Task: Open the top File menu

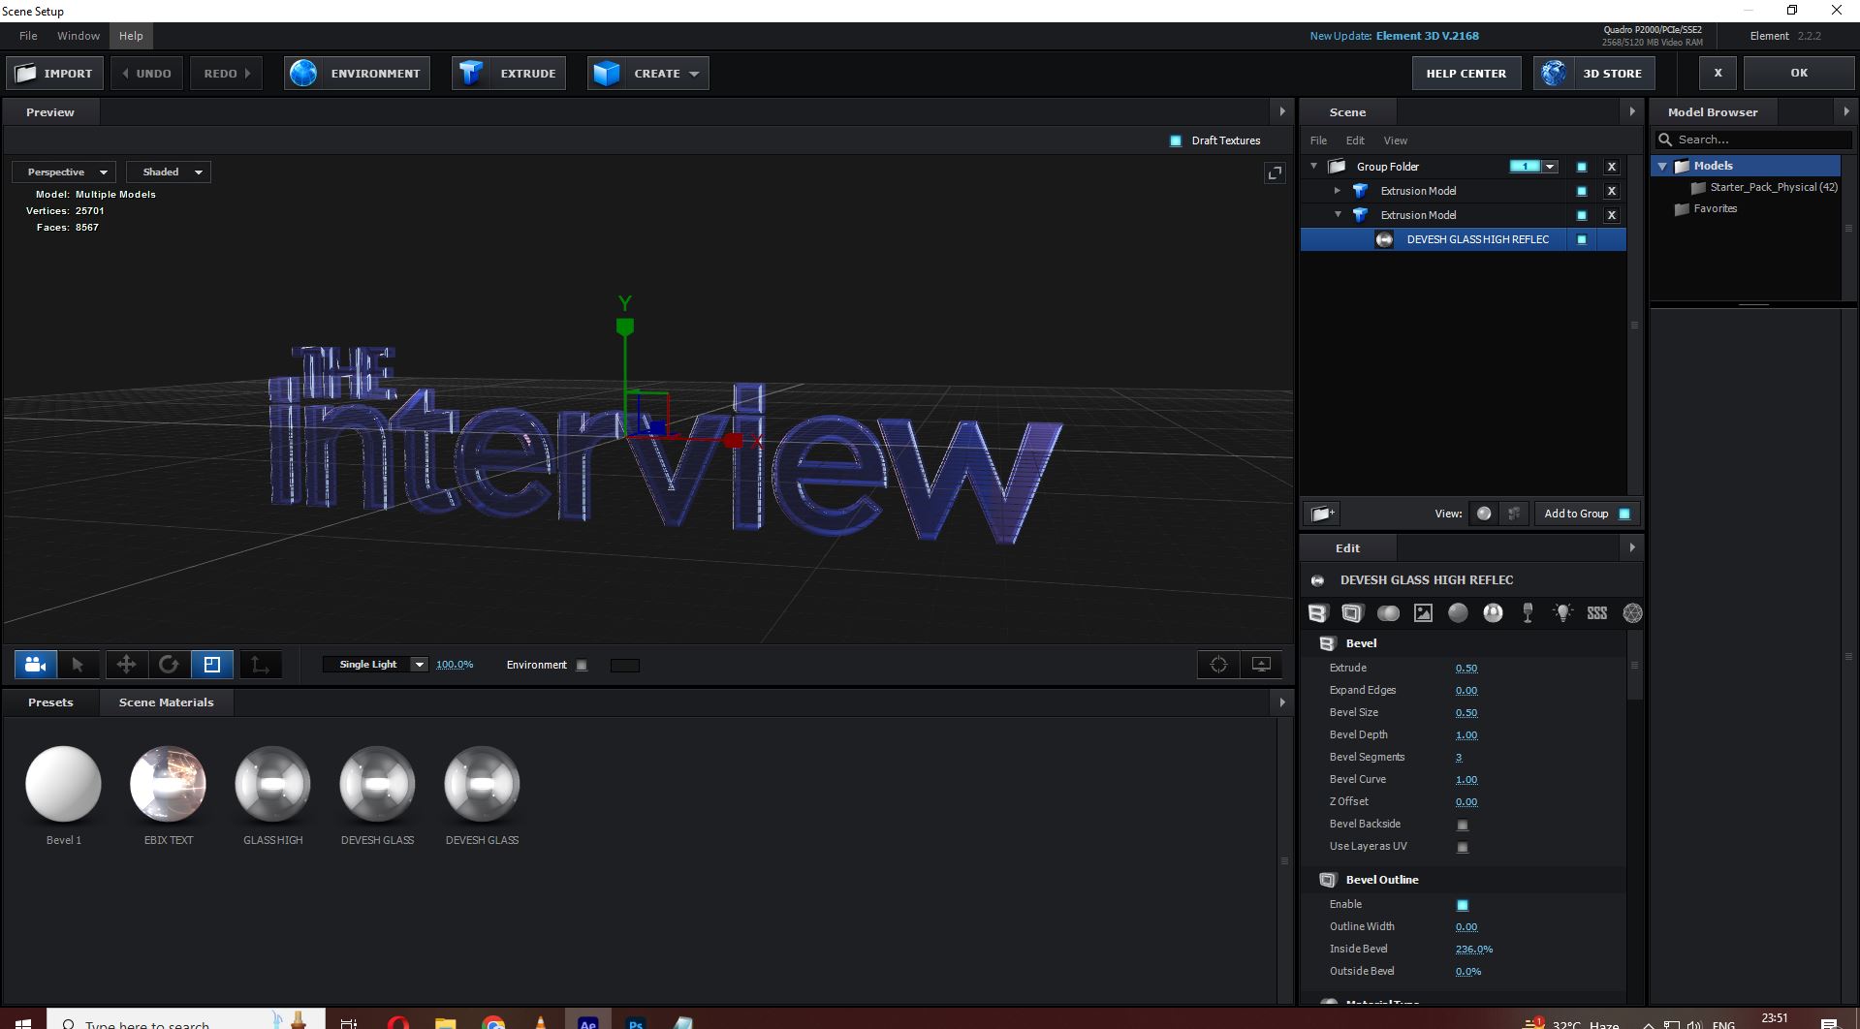Action: [x=28, y=36]
